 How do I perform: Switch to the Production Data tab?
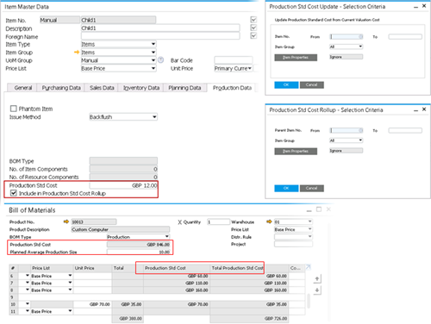click(232, 88)
